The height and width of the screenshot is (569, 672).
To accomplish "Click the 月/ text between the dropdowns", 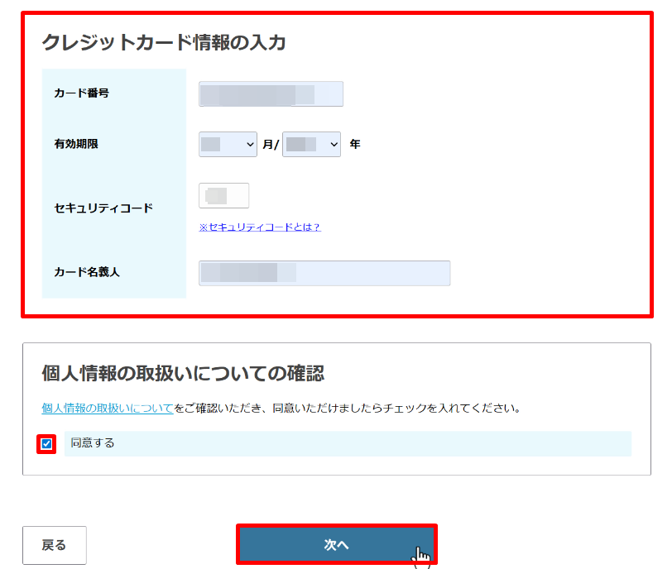I will [x=270, y=145].
